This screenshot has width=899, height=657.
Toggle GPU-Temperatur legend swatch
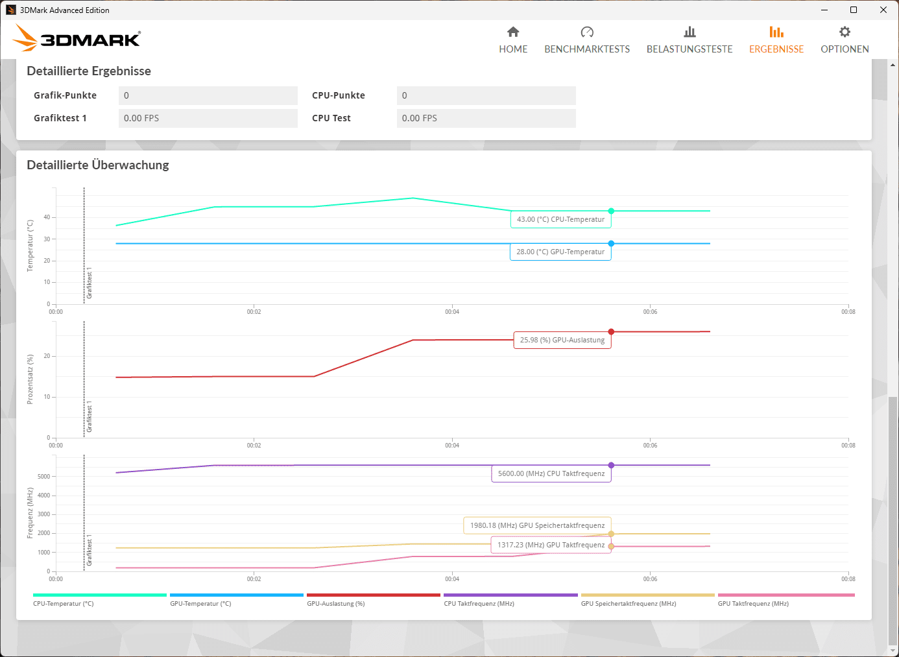click(x=237, y=595)
